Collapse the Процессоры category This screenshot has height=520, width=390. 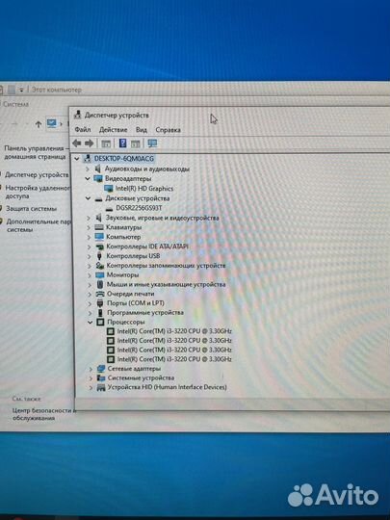tap(90, 322)
